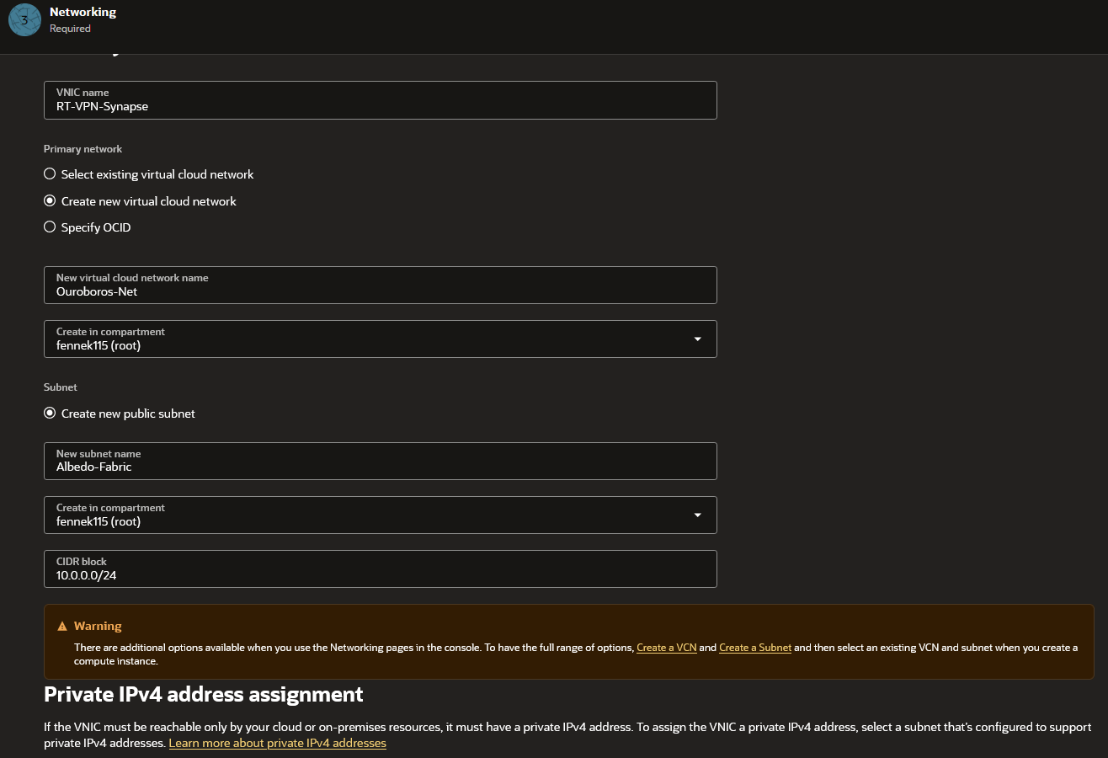This screenshot has height=758, width=1108.
Task: Open the Create a VCN link
Action: click(x=667, y=648)
